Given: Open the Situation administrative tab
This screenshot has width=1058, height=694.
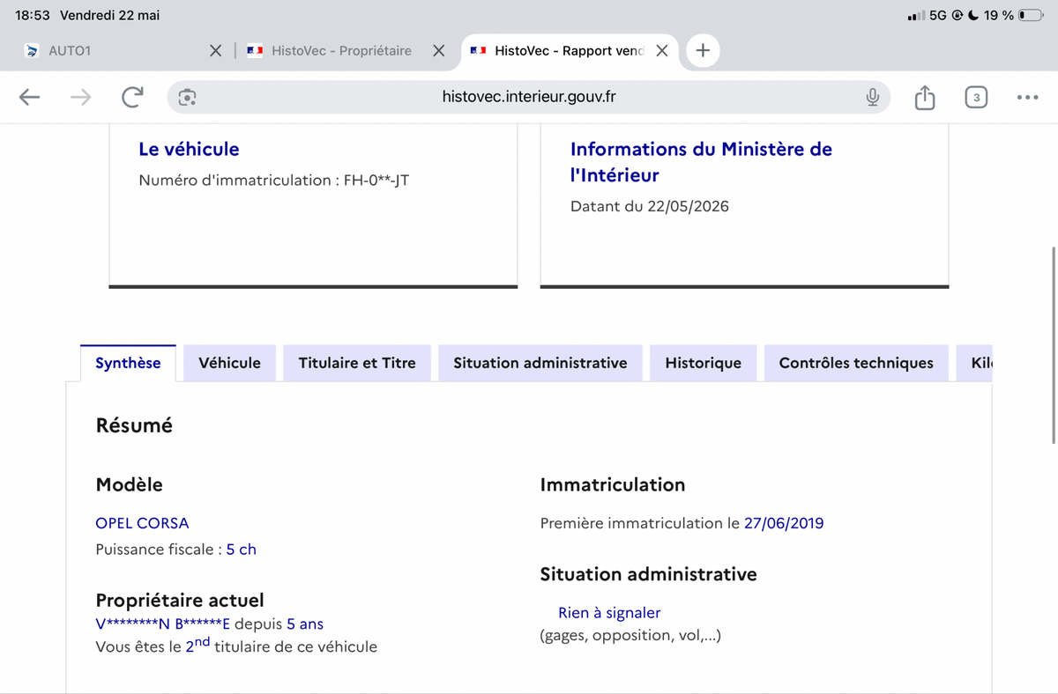Looking at the screenshot, I should tap(540, 363).
